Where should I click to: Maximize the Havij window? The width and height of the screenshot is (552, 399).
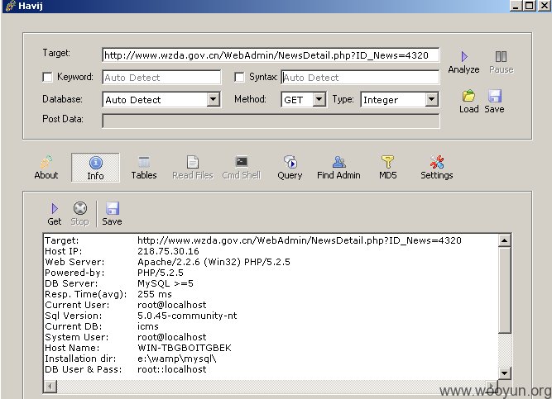click(x=530, y=6)
